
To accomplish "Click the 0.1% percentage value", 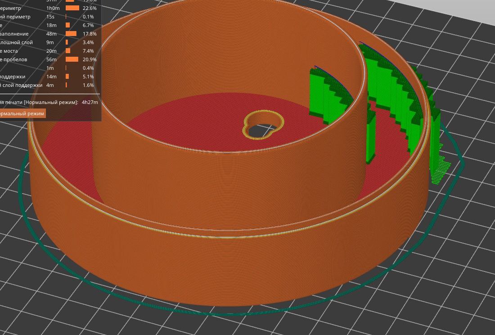I will pos(88,17).
